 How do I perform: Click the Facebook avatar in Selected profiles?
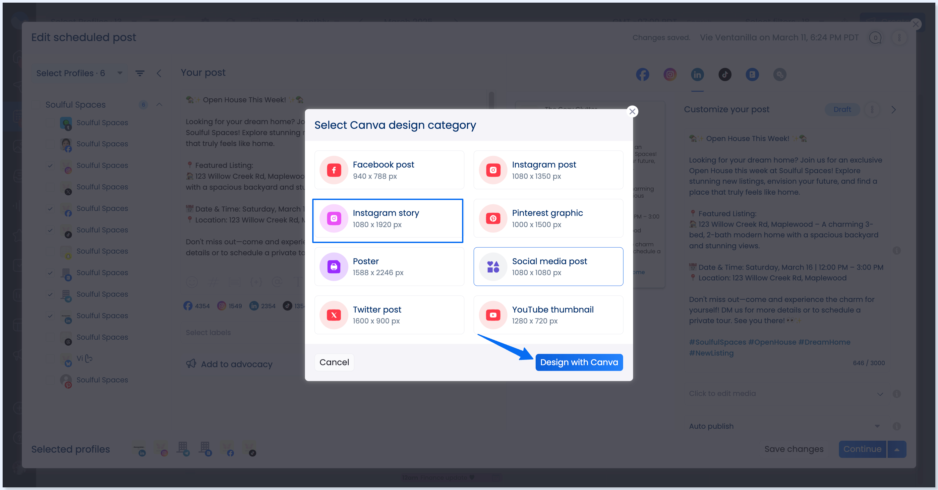pyautogui.click(x=228, y=450)
